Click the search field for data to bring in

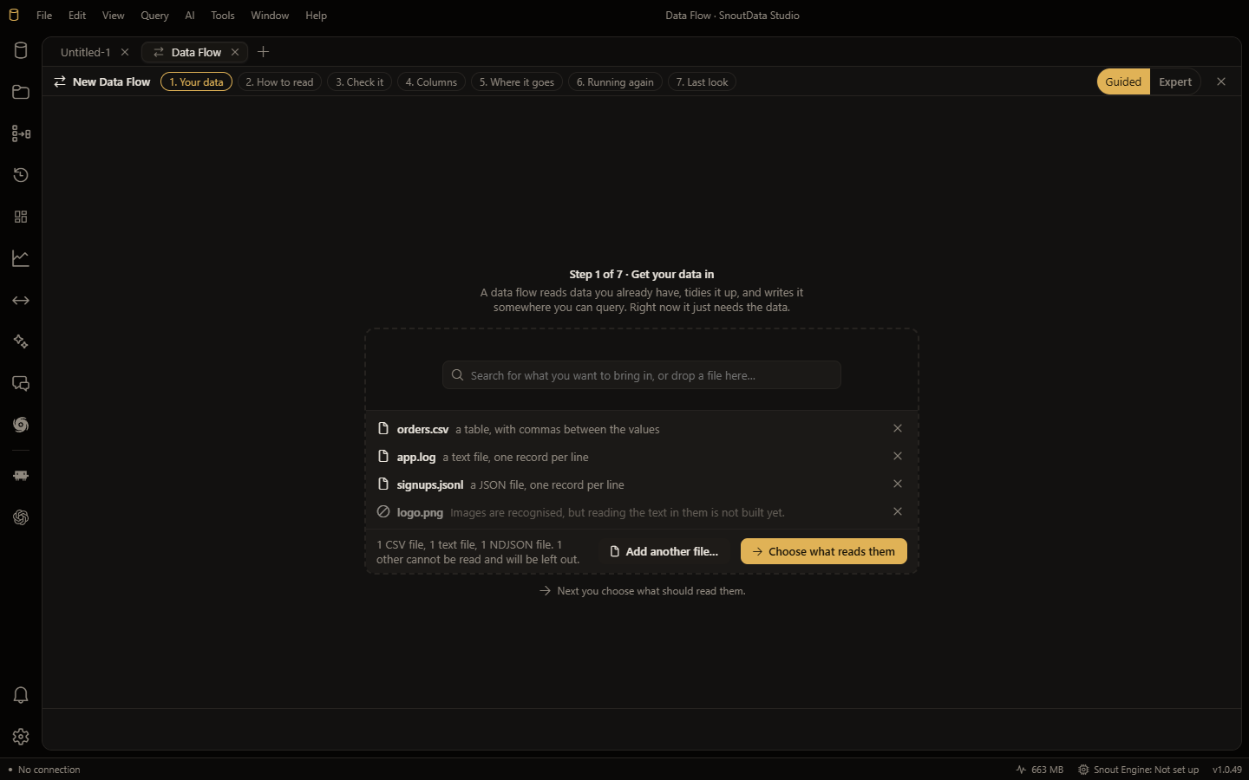pos(642,375)
